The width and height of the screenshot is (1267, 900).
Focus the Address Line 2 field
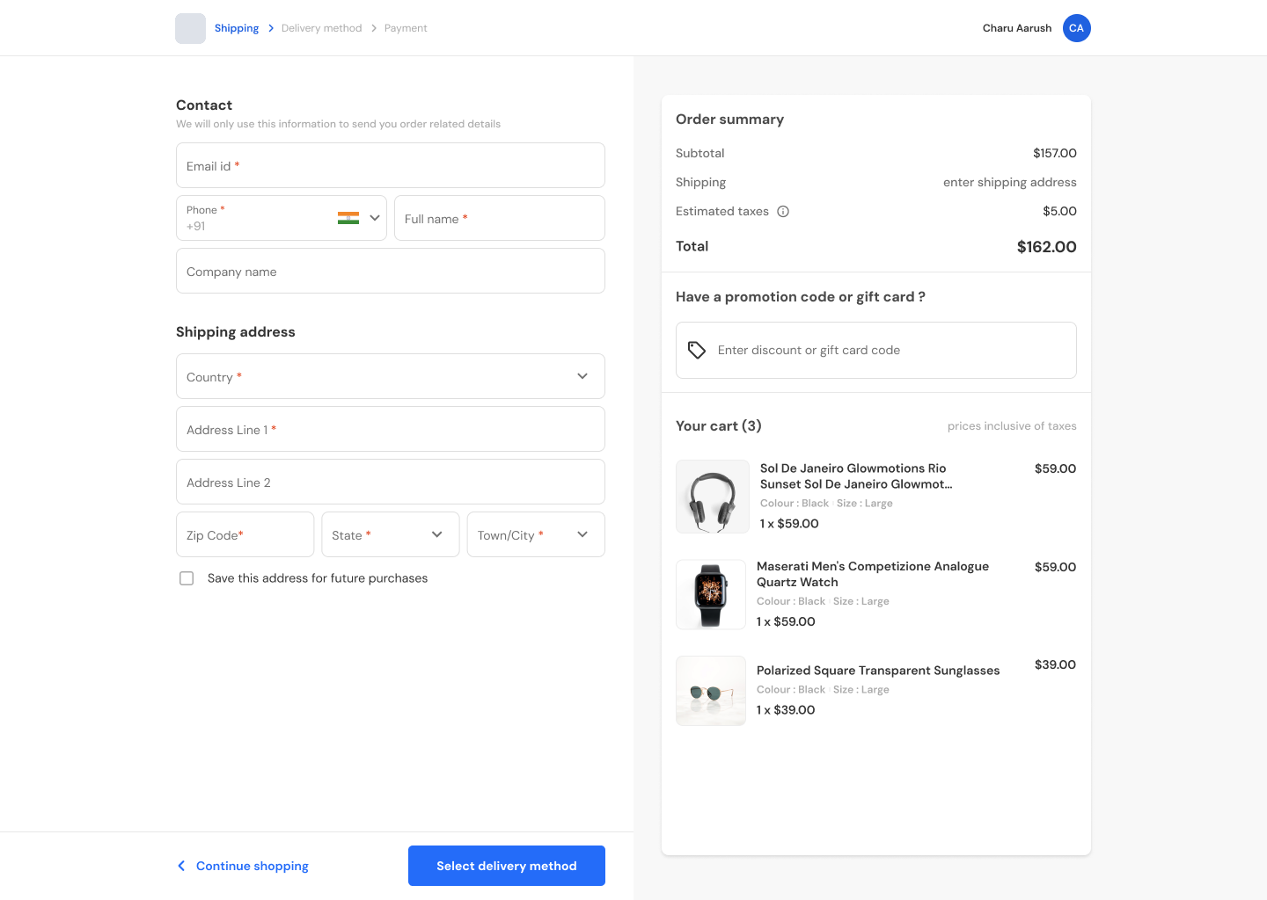coord(391,482)
